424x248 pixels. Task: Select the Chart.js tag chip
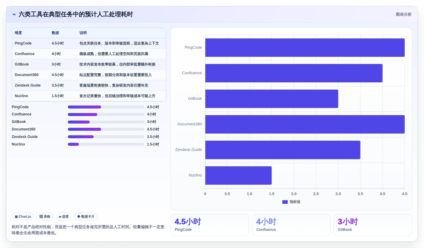tap(23, 216)
